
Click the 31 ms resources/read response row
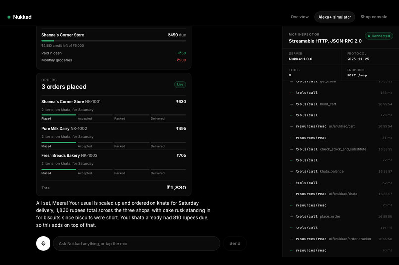[341, 138]
